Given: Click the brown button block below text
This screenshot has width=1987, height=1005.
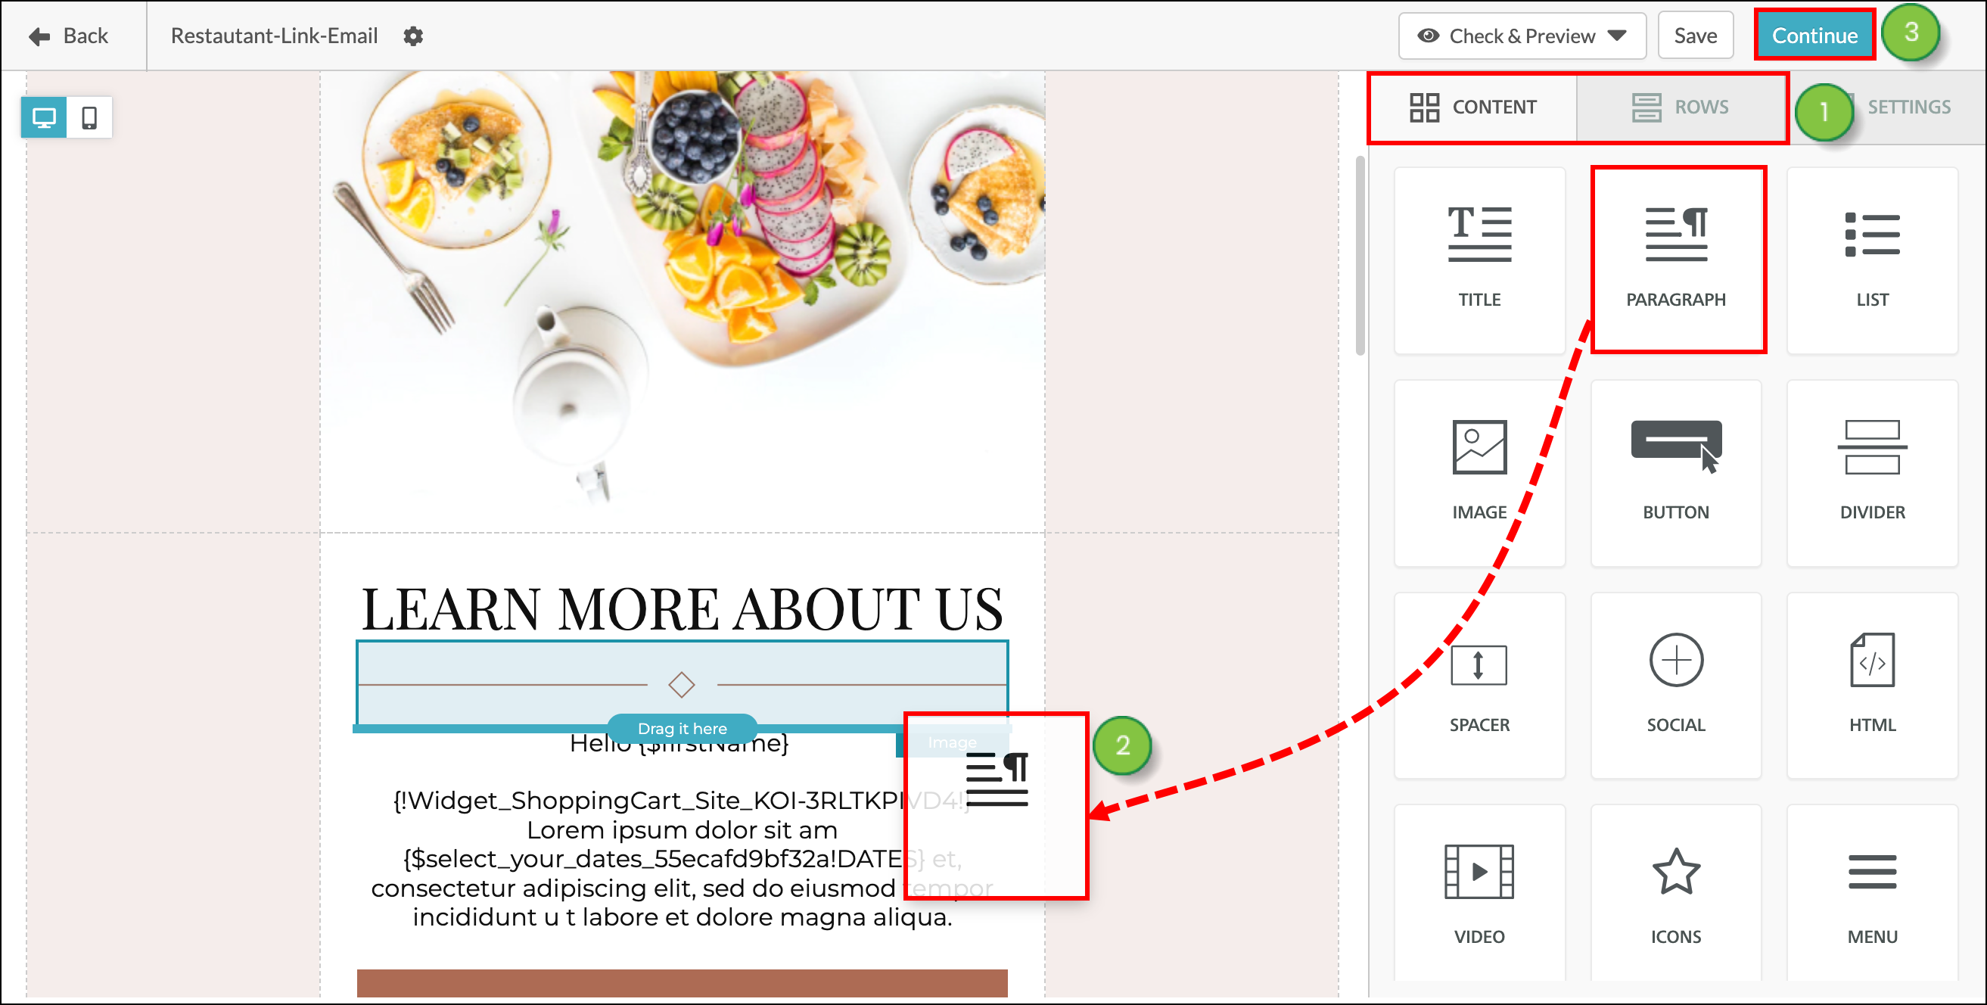Looking at the screenshot, I should coord(682,982).
